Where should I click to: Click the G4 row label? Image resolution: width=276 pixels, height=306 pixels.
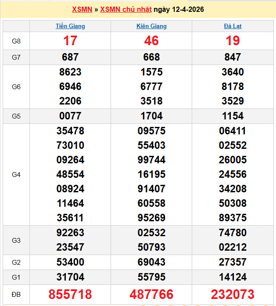pyautogui.click(x=16, y=174)
